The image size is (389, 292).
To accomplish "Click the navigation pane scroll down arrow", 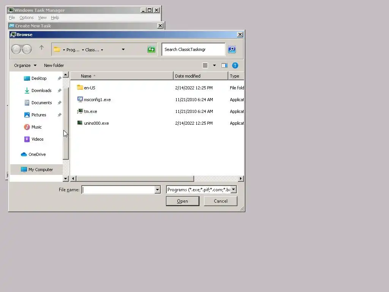I will 65,179.
